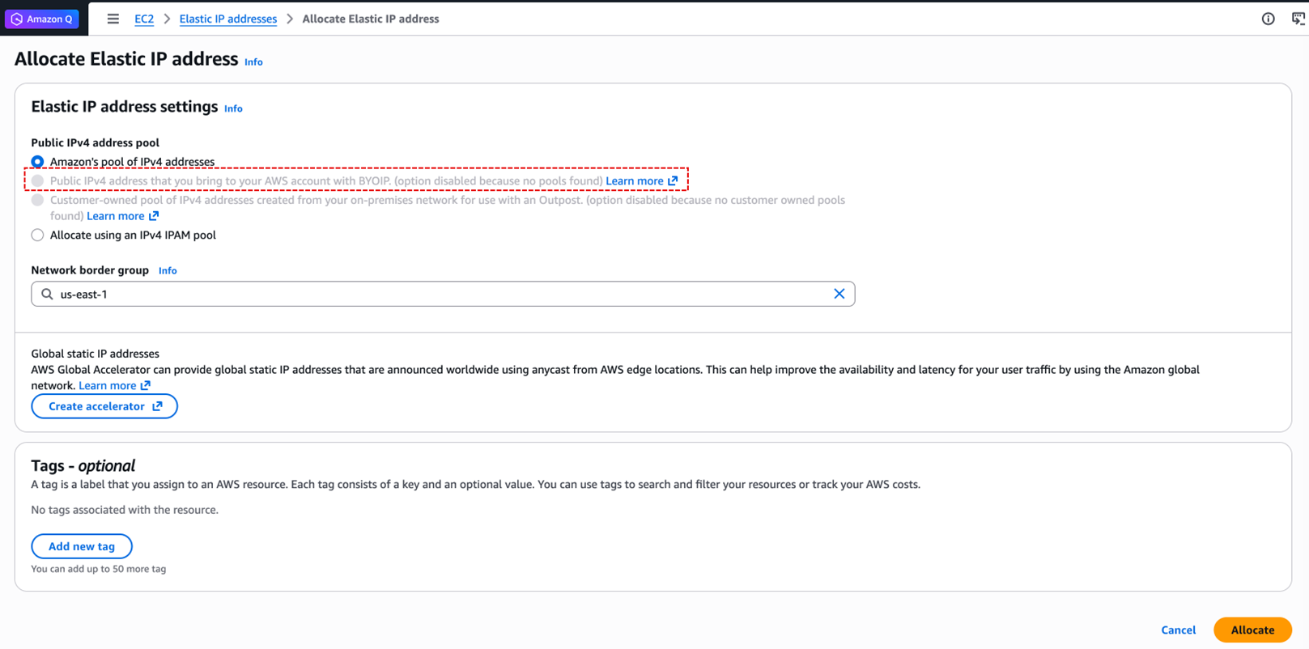
Task: Click 'You can add up to 50 more tag' text
Action: point(98,569)
